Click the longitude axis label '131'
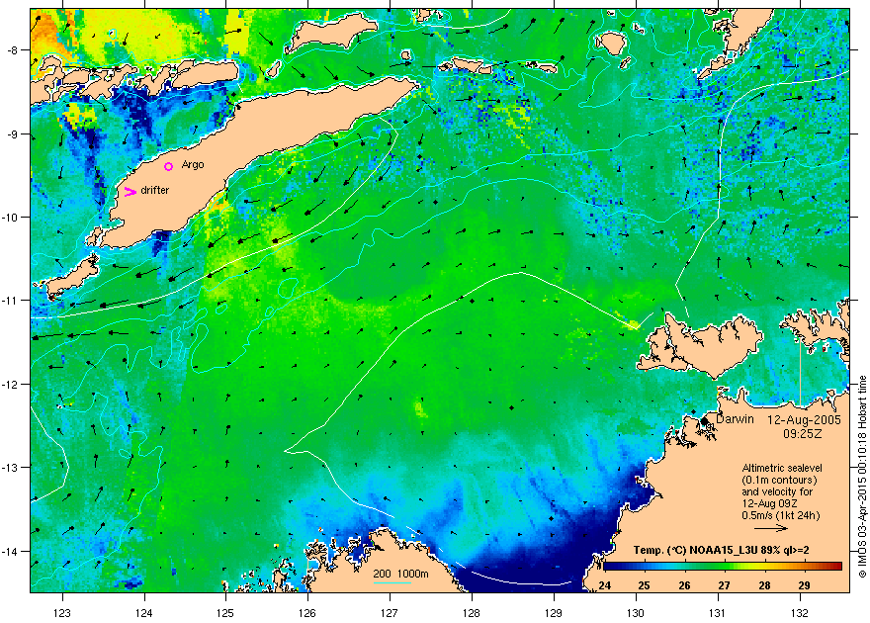This screenshot has height=623, width=870. (718, 613)
